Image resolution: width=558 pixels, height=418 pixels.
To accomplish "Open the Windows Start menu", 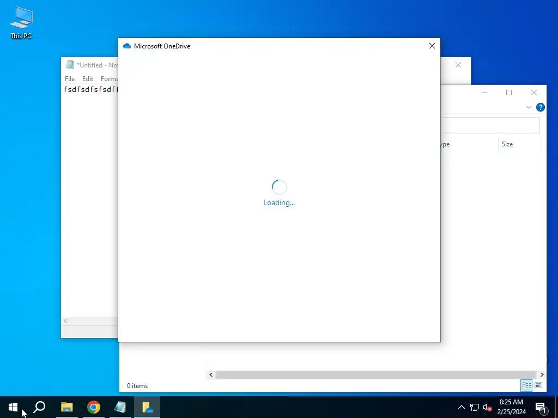I will (13, 407).
